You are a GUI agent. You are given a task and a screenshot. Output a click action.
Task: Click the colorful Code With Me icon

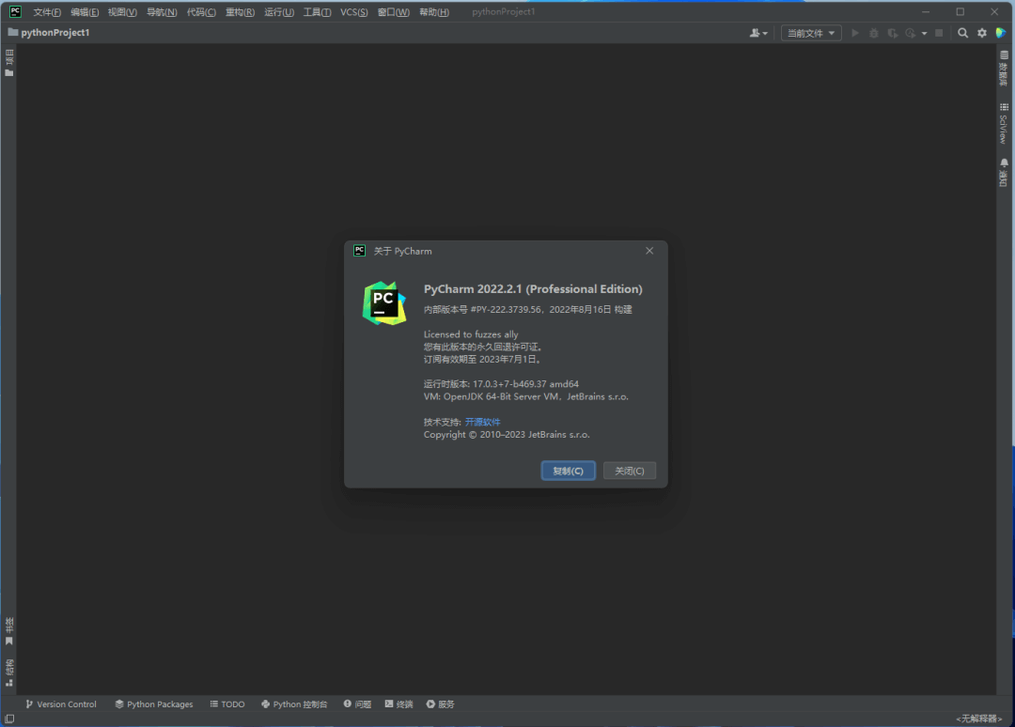pyautogui.click(x=1001, y=33)
